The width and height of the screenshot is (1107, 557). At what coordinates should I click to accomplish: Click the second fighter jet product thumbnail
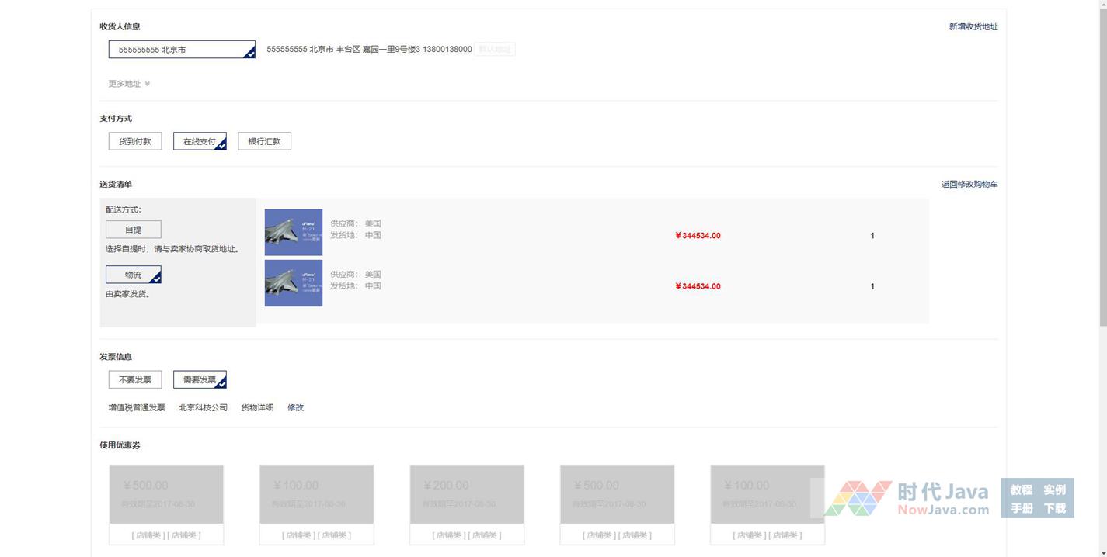293,283
